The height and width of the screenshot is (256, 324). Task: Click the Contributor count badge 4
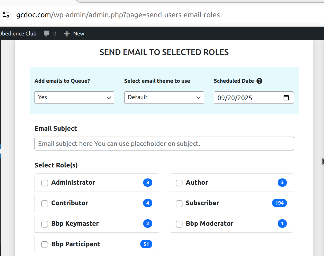tap(148, 203)
